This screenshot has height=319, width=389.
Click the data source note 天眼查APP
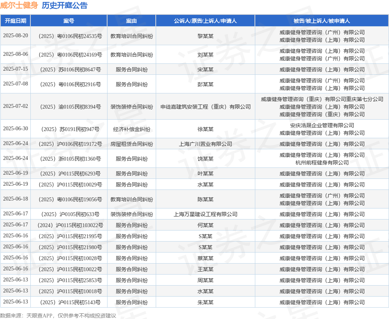coord(39,316)
